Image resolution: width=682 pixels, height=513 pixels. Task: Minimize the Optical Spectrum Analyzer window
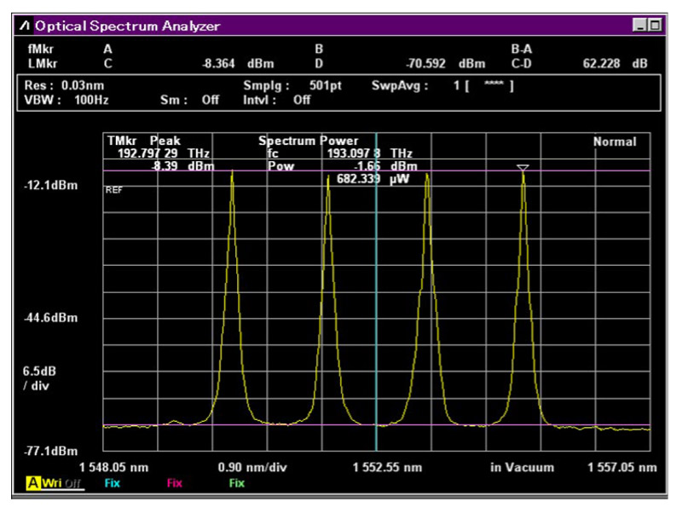639,26
